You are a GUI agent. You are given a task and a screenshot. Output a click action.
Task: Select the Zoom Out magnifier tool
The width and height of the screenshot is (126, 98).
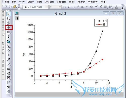(9, 23)
